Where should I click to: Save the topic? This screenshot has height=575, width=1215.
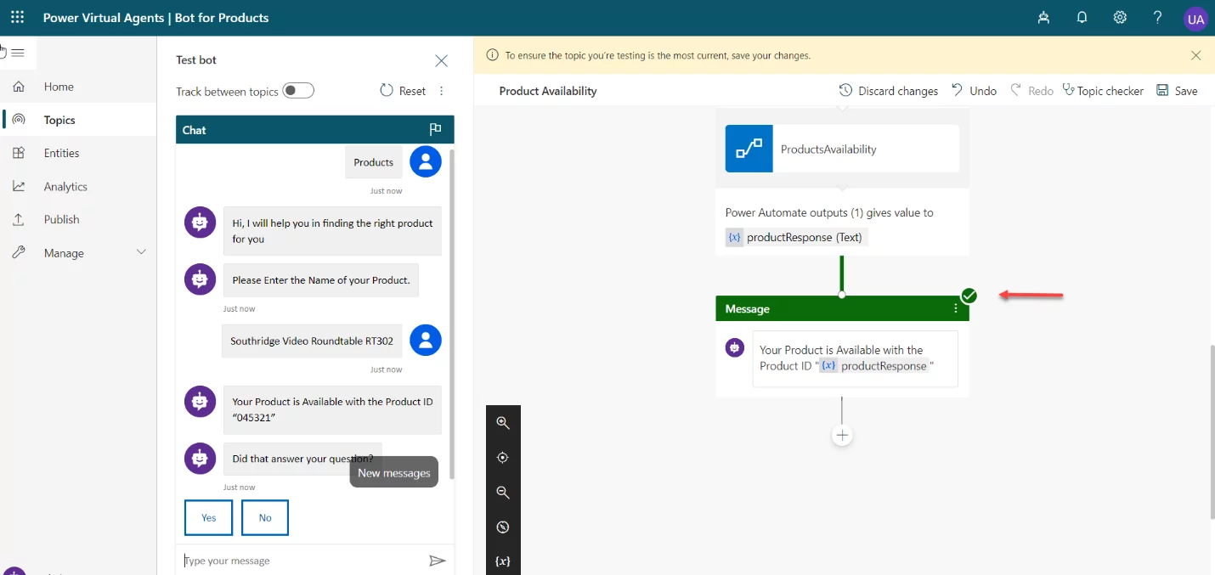tap(1177, 91)
